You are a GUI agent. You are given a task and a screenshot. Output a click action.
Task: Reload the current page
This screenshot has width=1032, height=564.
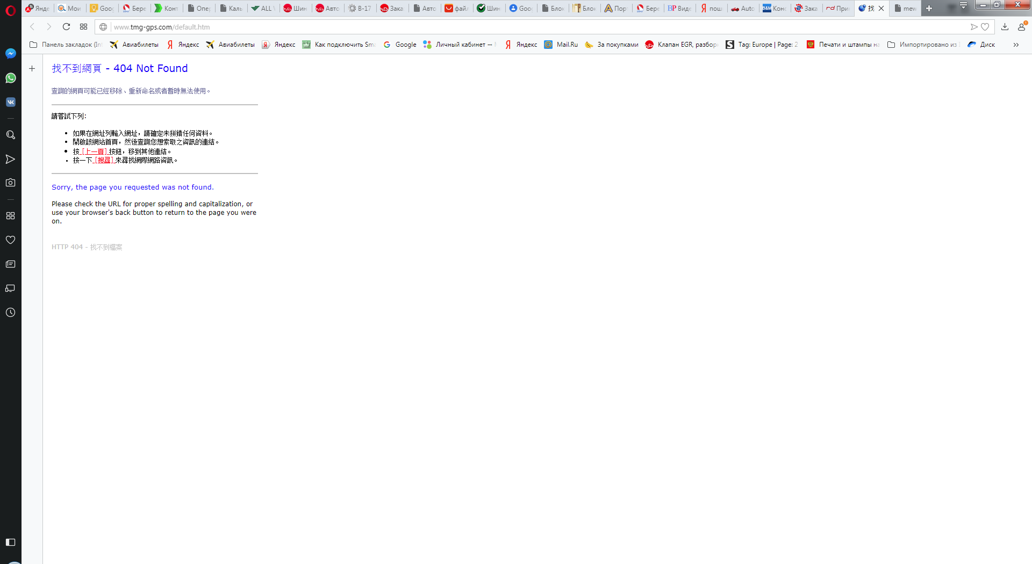pyautogui.click(x=66, y=27)
